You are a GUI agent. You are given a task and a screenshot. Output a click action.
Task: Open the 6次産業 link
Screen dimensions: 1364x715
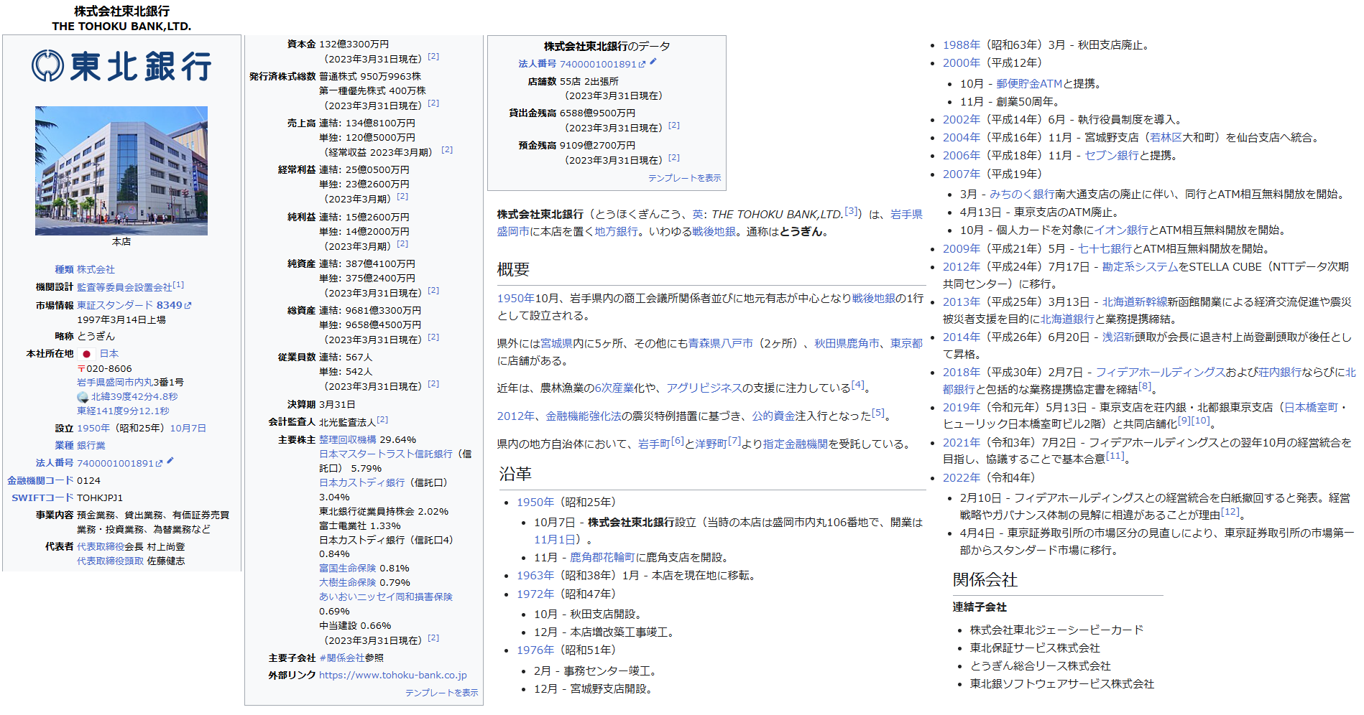tap(614, 388)
